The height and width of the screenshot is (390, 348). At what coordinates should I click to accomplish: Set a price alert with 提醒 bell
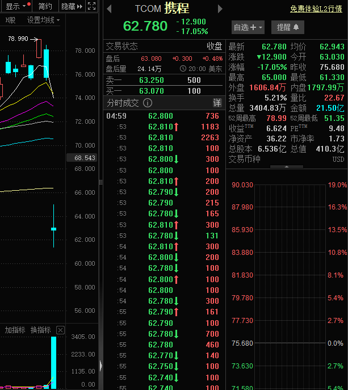(x=288, y=27)
